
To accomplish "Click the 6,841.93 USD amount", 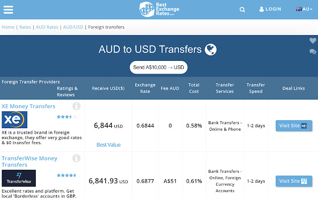I will point(108,181).
